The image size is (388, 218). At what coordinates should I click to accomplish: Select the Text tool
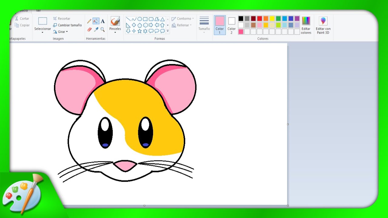[x=103, y=21]
